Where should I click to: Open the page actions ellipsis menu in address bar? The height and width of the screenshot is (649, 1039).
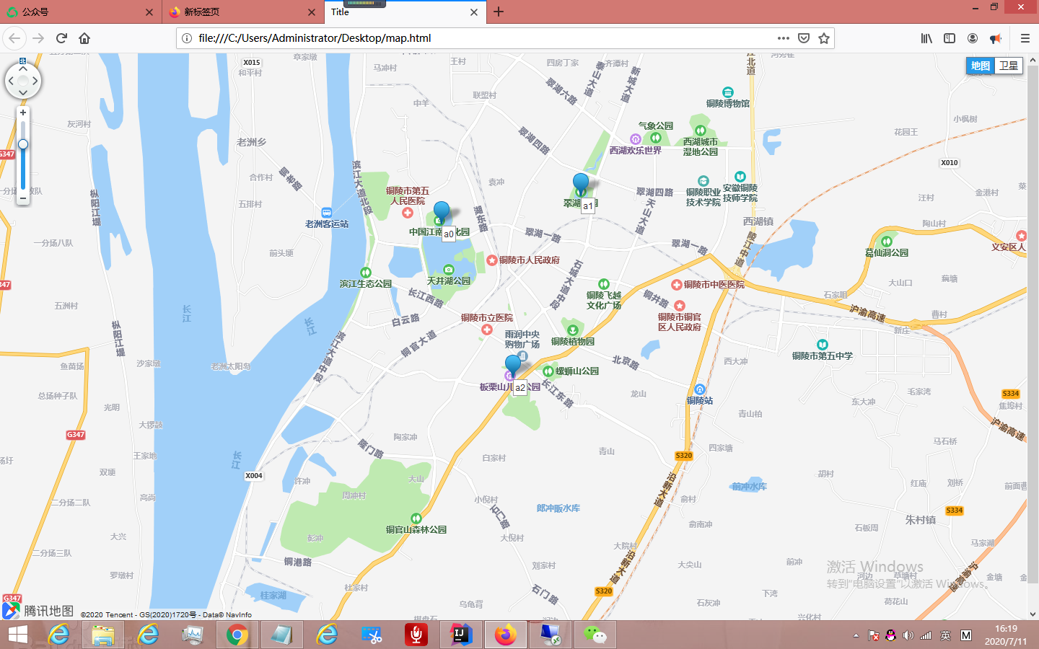(783, 38)
